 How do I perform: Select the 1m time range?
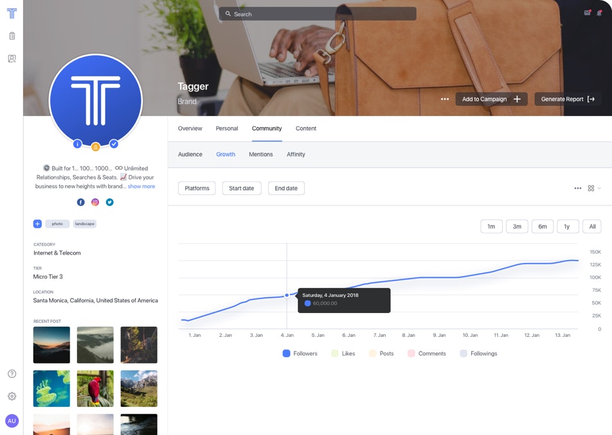[x=491, y=226]
